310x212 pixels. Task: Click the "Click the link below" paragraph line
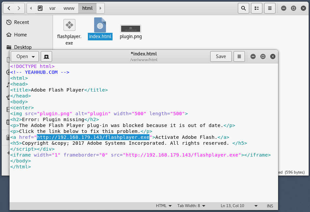(x=81, y=132)
